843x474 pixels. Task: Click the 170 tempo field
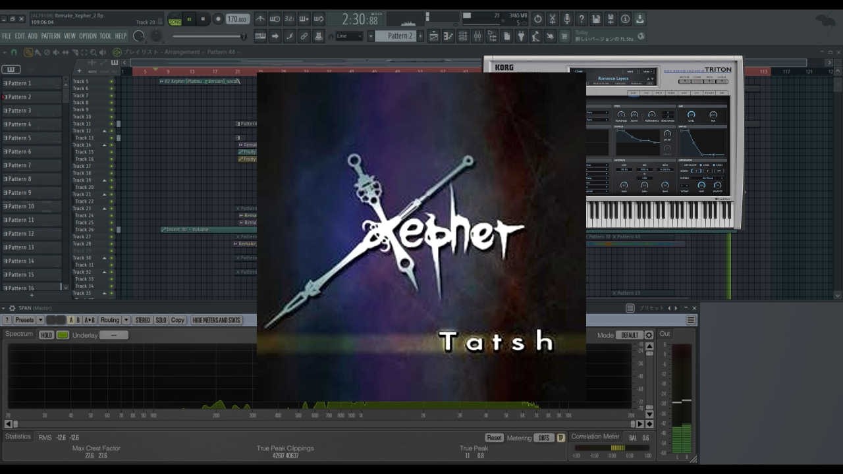237,20
